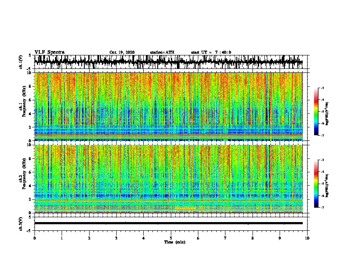This screenshot has height=267, width=346.
Task: Click the ch.1 colorbar log(PSD) label
Action: (x=327, y=114)
